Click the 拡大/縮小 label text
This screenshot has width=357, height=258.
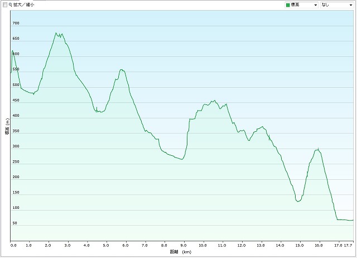(x=24, y=4)
